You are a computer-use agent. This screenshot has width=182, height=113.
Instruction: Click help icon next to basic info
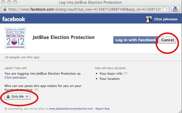tap(125, 74)
